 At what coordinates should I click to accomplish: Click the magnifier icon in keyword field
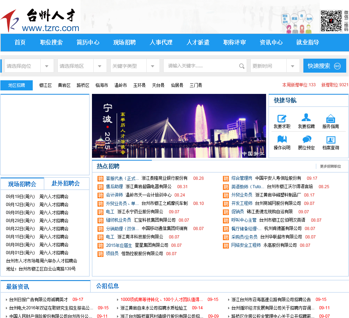(242, 66)
